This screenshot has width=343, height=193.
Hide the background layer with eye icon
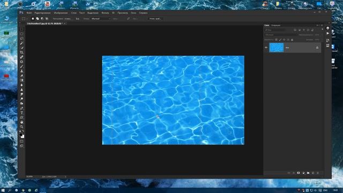[266, 48]
